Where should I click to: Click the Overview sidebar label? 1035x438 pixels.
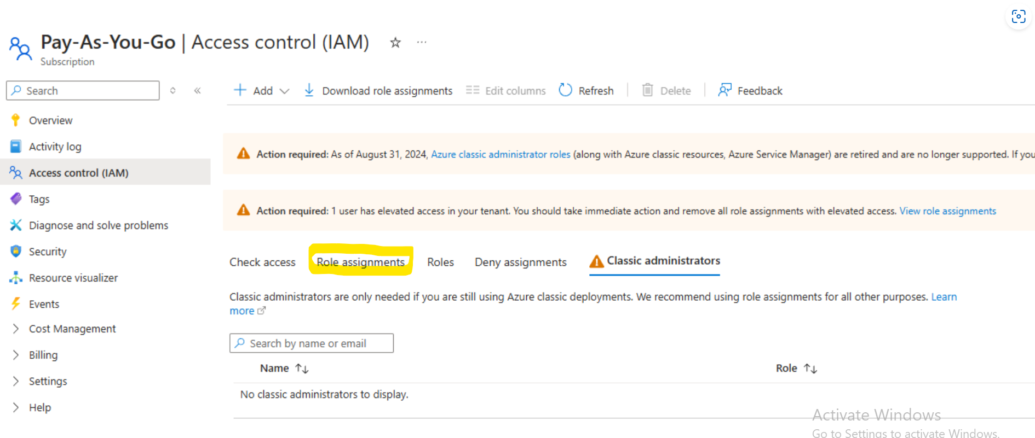coord(50,120)
